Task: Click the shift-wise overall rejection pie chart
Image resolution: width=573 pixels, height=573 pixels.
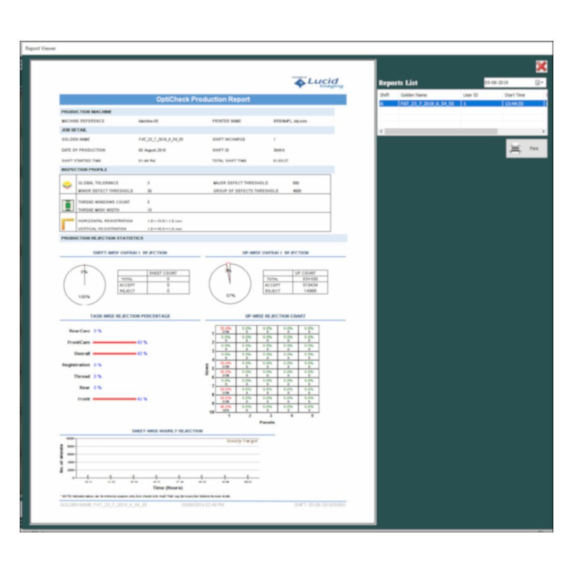Action: pyautogui.click(x=84, y=284)
